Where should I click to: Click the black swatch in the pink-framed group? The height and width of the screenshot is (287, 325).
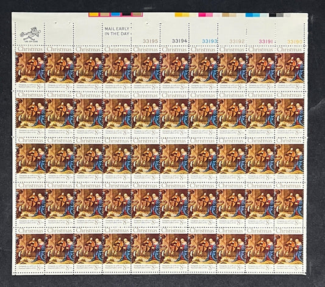pos(126,14)
